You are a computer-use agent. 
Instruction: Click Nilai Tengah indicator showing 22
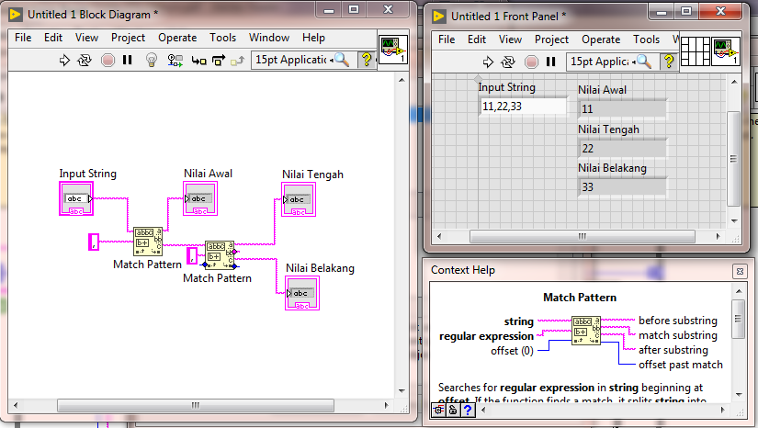(x=622, y=148)
